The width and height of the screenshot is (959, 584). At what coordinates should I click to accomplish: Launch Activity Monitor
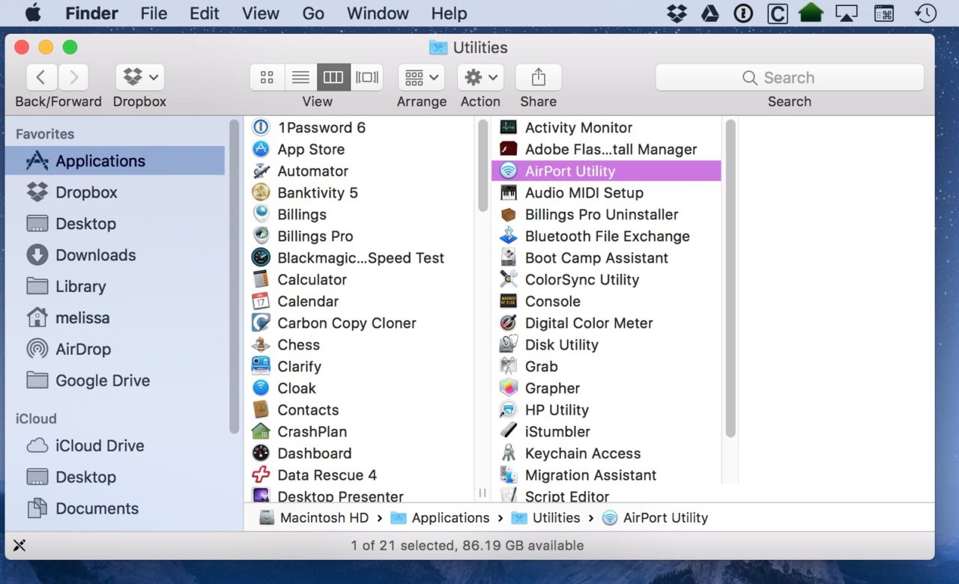pyautogui.click(x=577, y=127)
